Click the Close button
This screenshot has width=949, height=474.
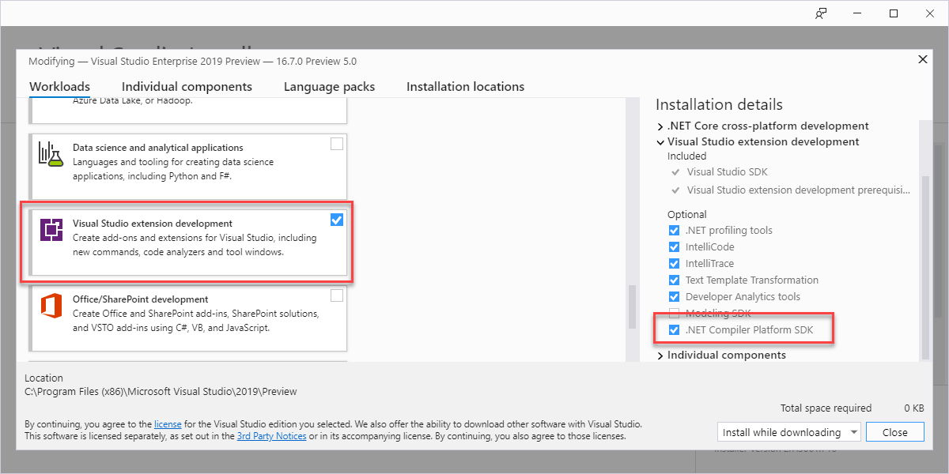895,432
